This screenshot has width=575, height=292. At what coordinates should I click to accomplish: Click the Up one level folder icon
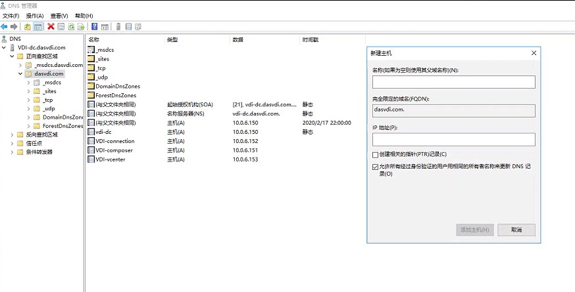pyautogui.click(x=28, y=27)
